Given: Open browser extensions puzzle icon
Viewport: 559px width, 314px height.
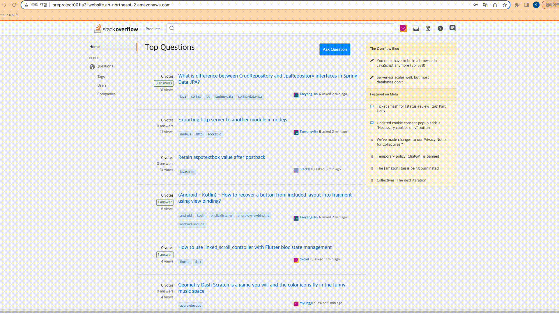Looking at the screenshot, I should tap(517, 5).
